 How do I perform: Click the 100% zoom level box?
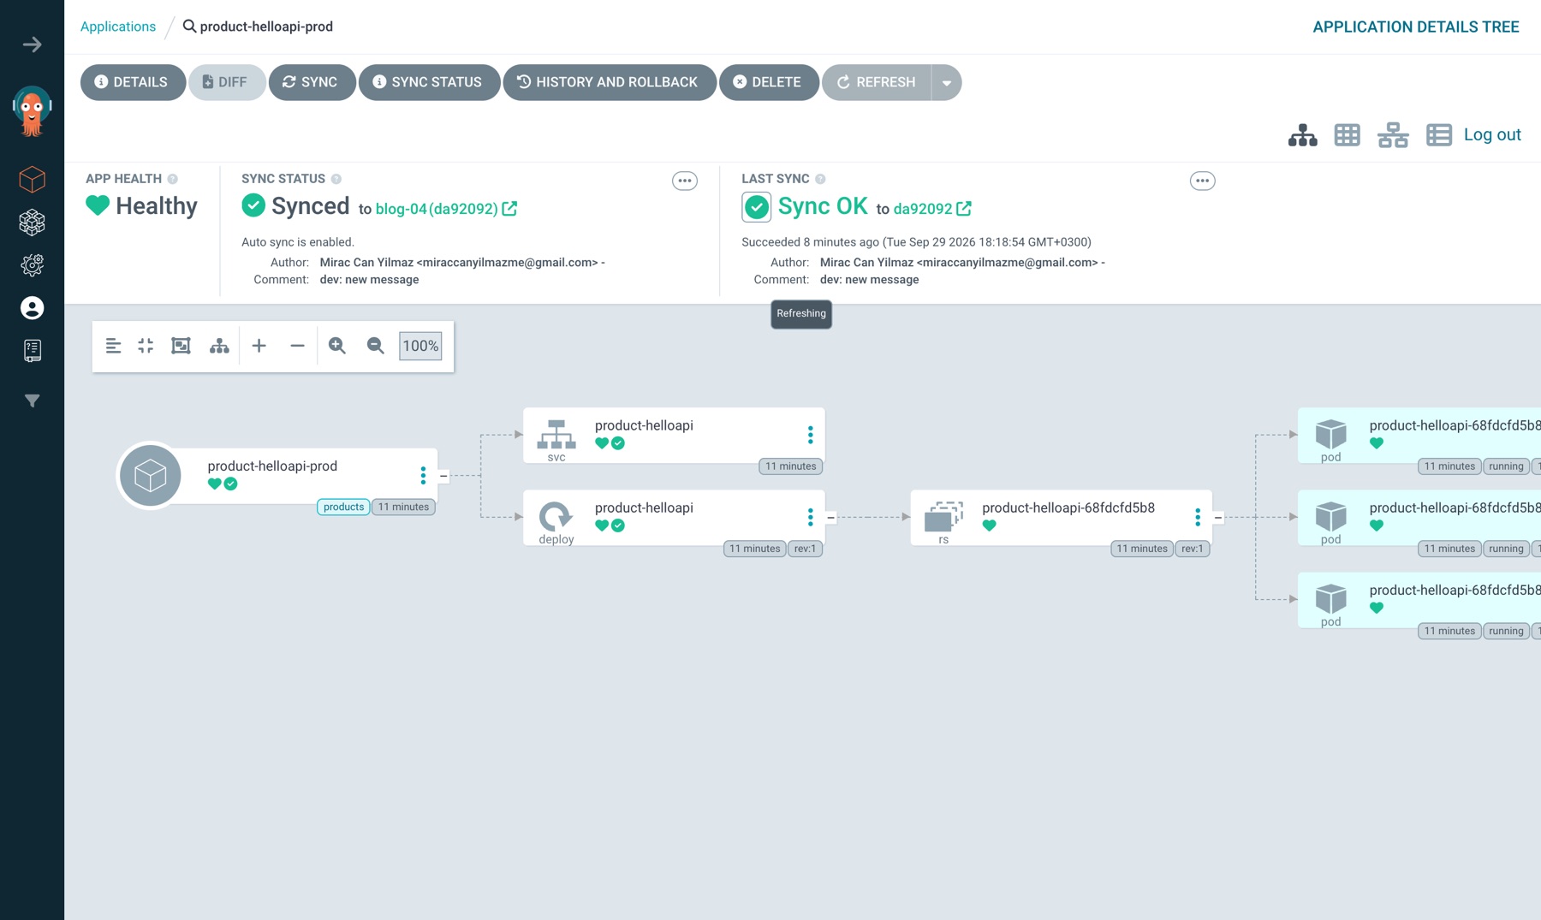420,346
